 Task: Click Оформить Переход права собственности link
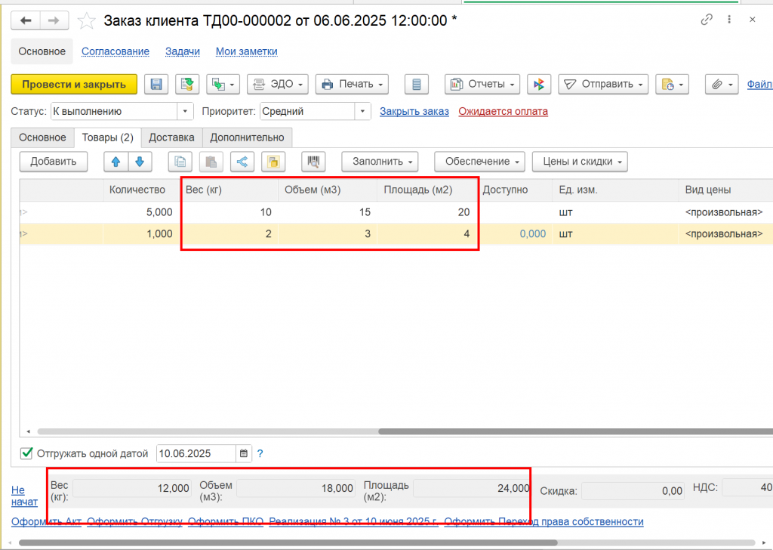pos(544,522)
